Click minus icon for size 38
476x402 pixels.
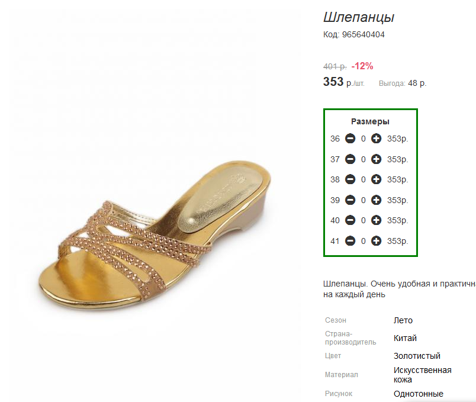pyautogui.click(x=350, y=179)
